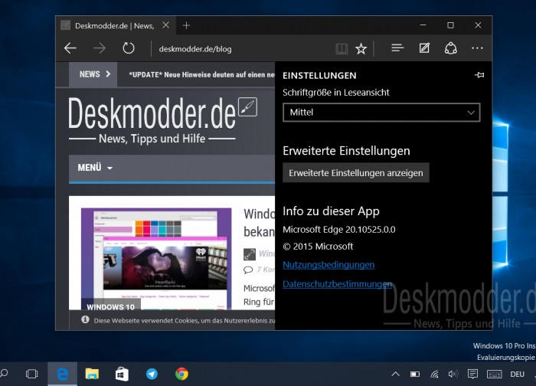Screen dimensions: 536x386
Task: Open the Datenschutzbestimmungen link
Action: 338,284
